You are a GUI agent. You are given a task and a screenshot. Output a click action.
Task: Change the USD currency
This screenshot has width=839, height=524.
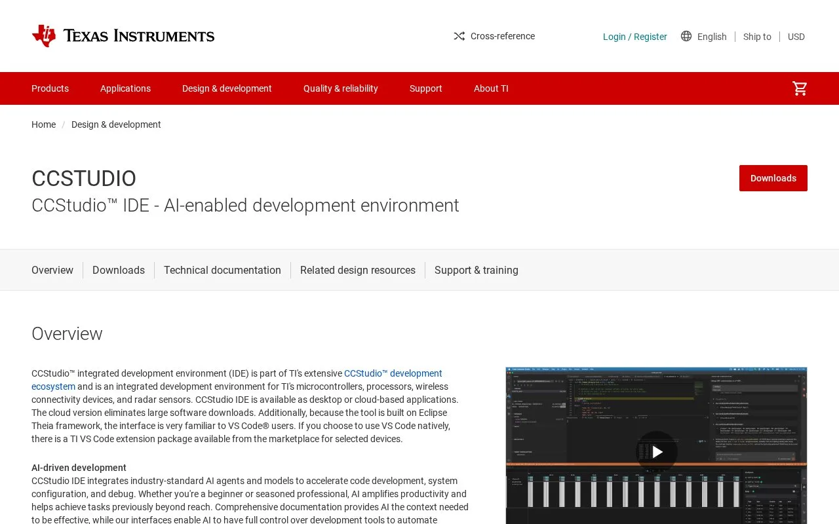[796, 37]
